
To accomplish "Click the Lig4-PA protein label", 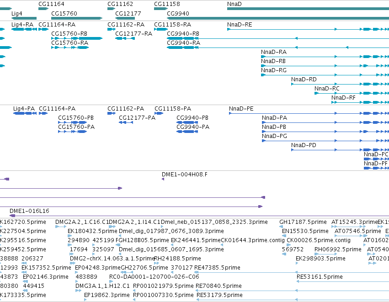I will pyautogui.click(x=24, y=109).
